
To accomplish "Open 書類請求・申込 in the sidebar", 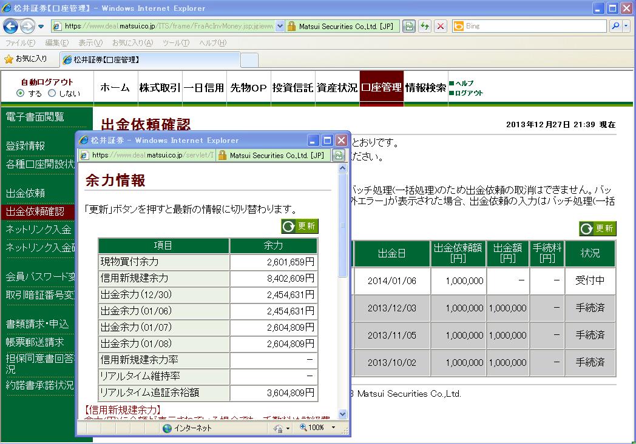I will click(x=37, y=324).
